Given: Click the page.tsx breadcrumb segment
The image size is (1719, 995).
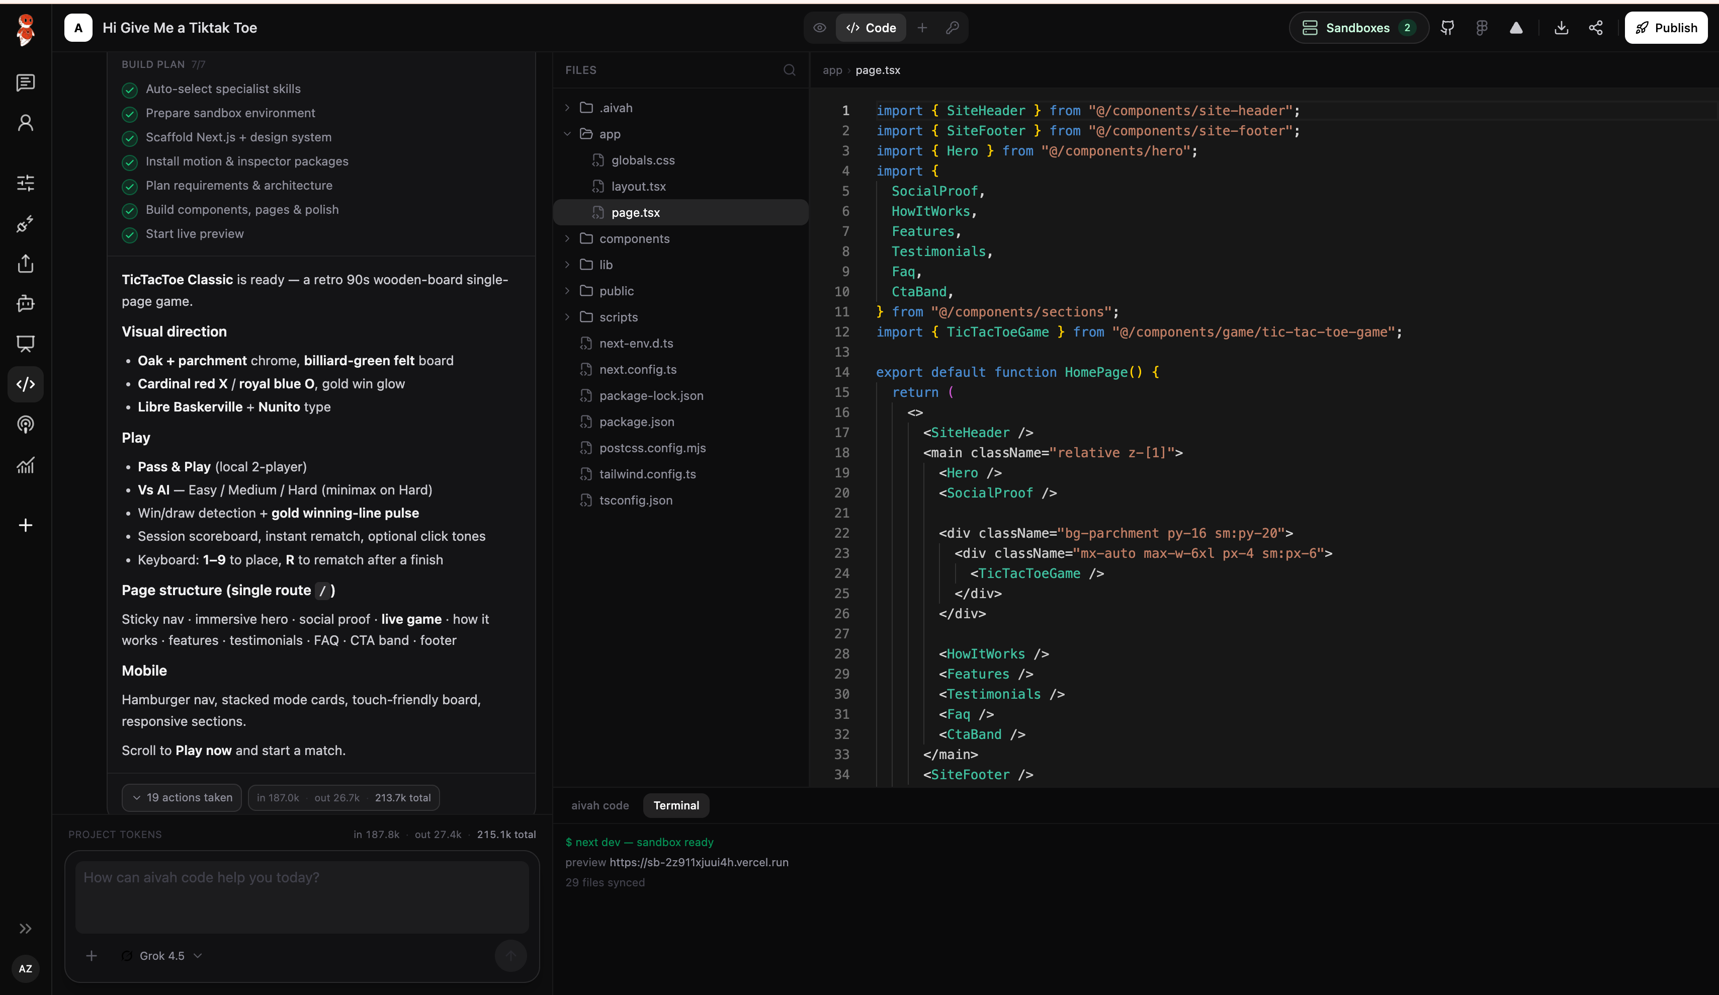Looking at the screenshot, I should coord(878,70).
